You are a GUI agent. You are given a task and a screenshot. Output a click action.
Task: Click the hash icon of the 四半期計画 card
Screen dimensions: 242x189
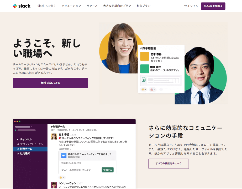(141, 48)
